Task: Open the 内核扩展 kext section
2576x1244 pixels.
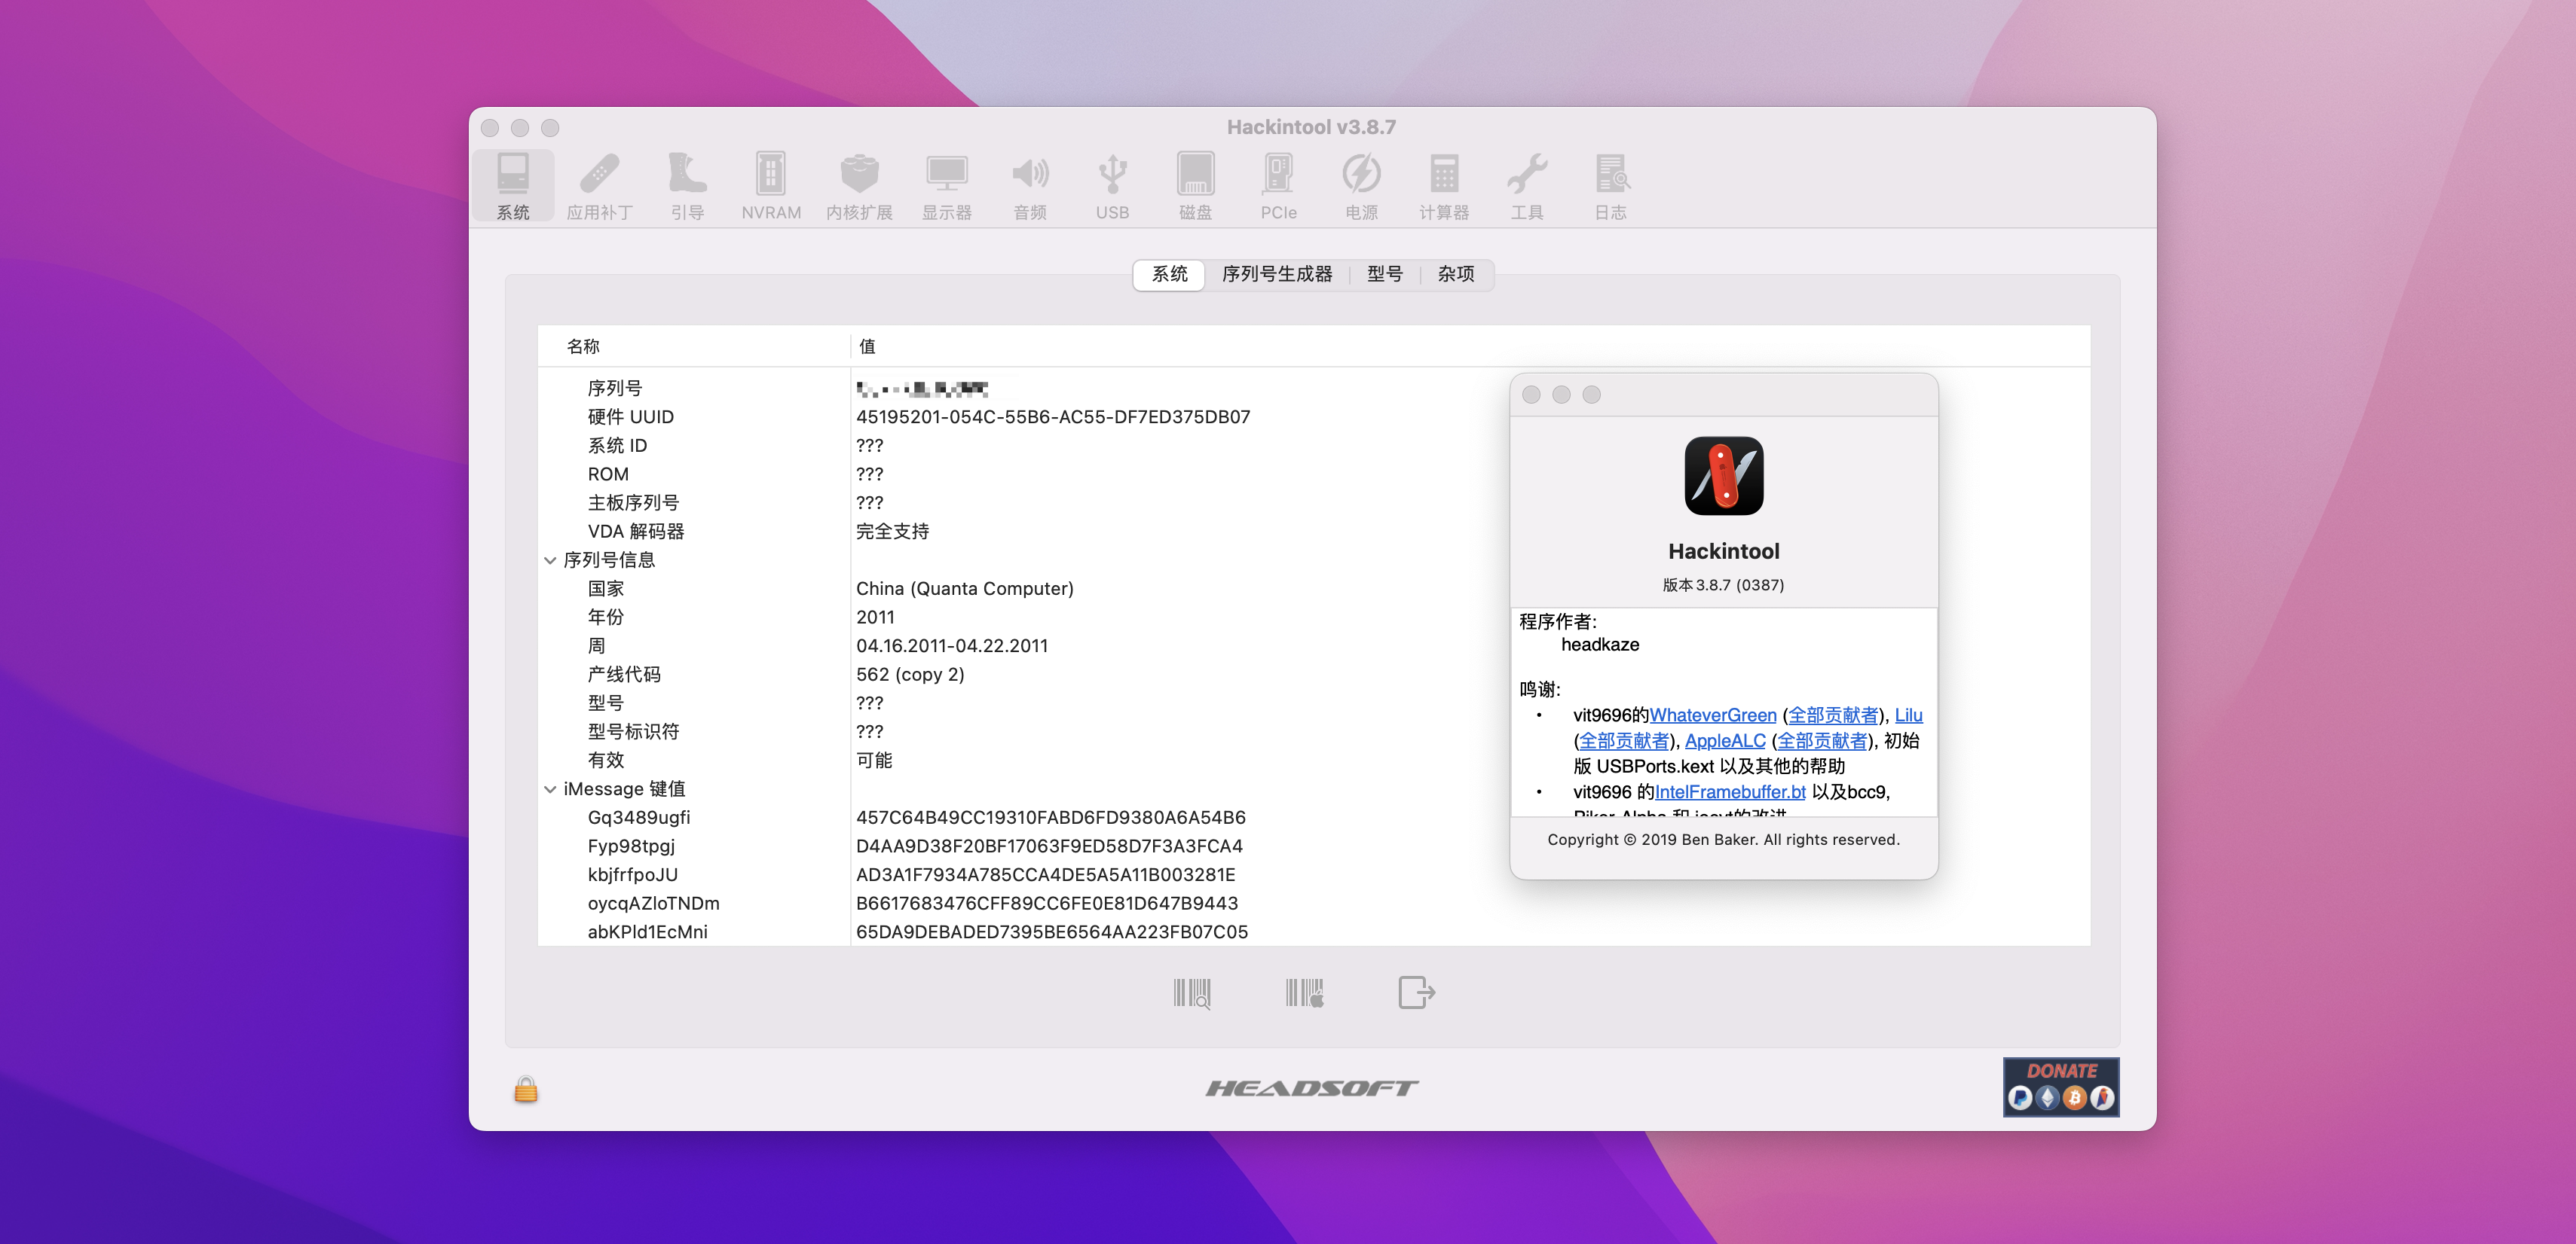Action: (859, 186)
